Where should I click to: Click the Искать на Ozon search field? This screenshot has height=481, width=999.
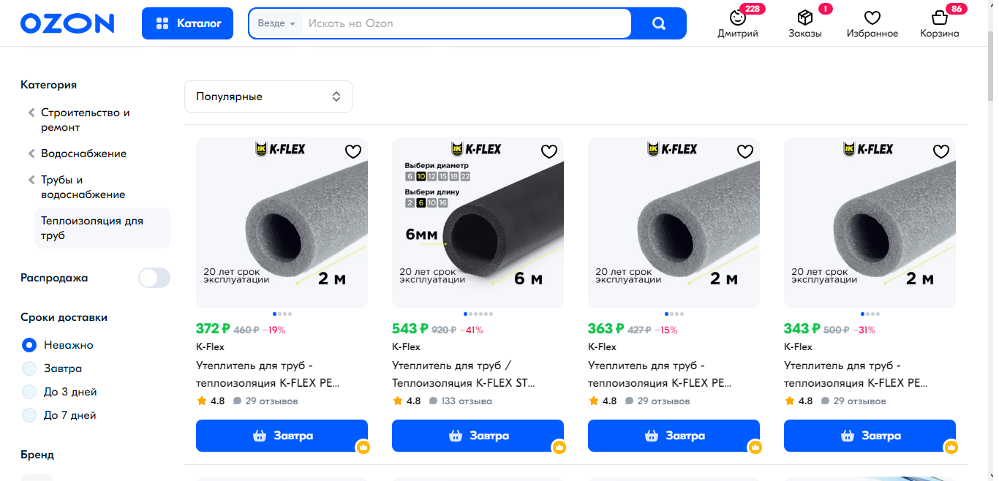pyautogui.click(x=467, y=23)
